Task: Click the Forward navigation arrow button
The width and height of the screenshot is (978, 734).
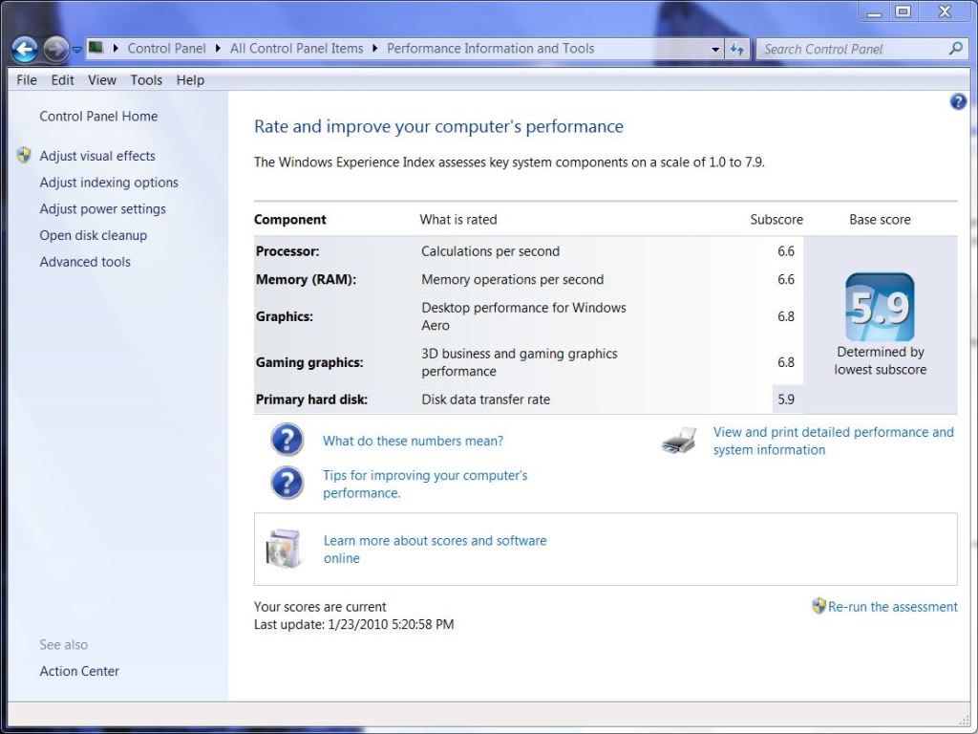Action: (x=56, y=50)
